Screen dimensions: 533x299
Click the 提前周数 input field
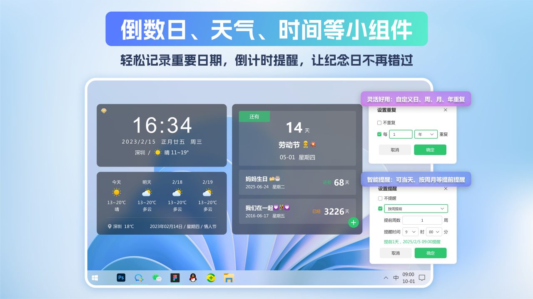point(422,220)
